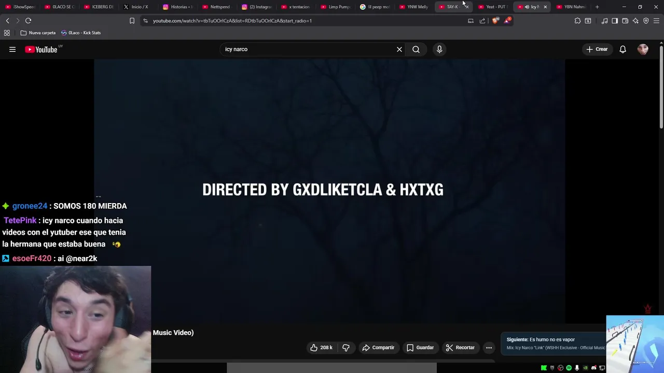
Task: Like the video showing 208 k
Action: click(321, 348)
